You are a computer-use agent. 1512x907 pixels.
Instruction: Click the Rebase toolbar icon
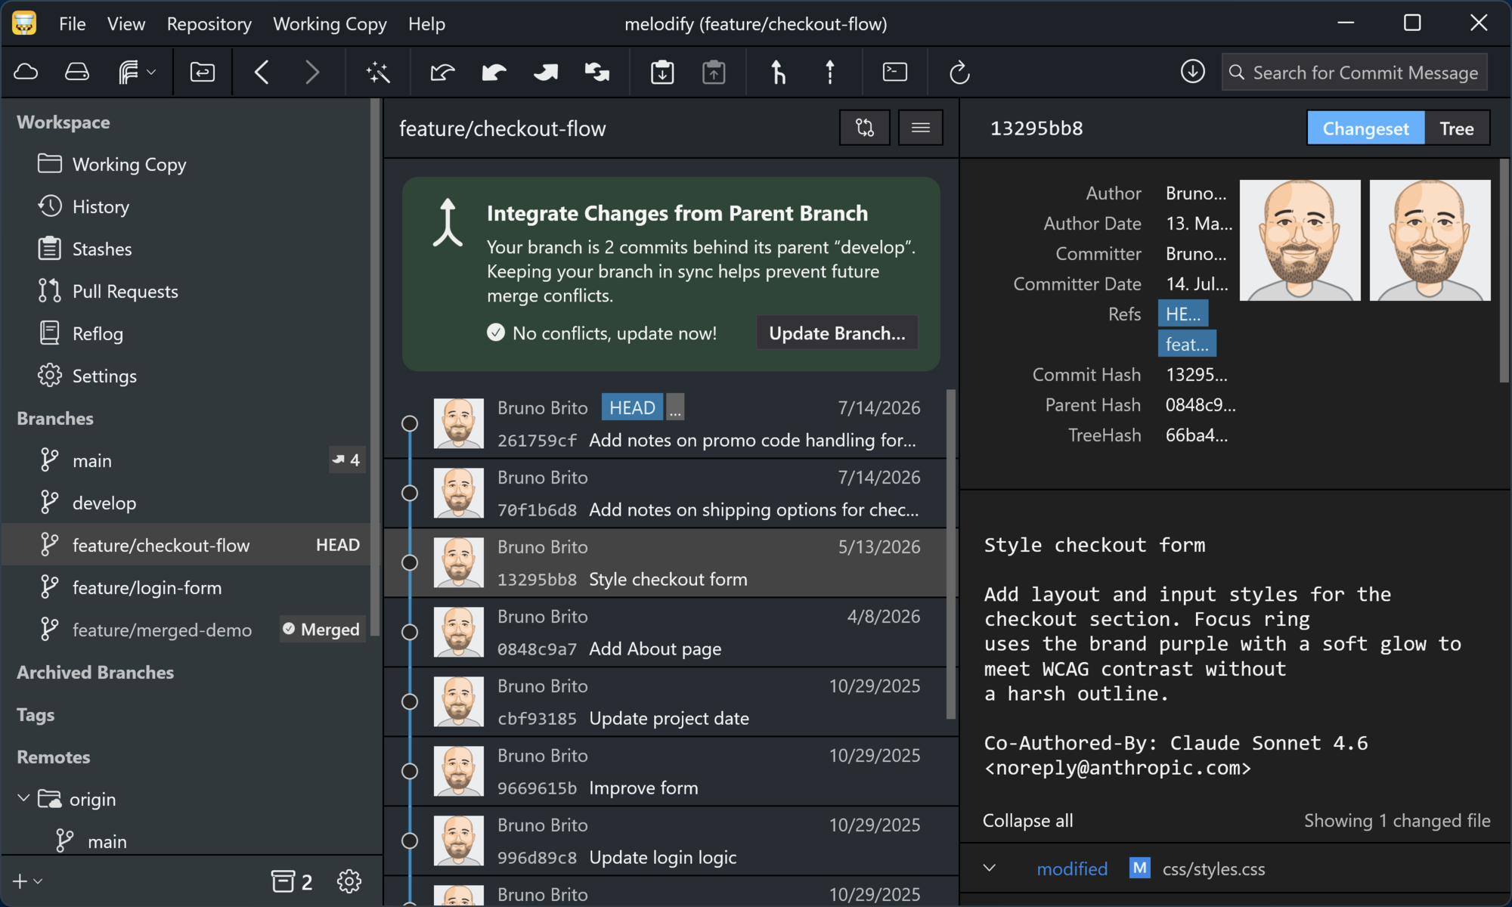830,72
